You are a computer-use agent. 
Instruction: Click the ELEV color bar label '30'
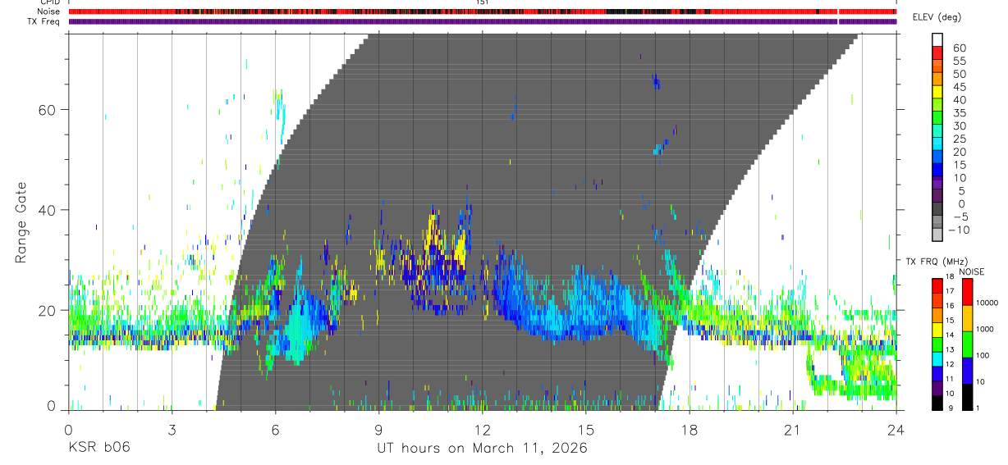coord(959,126)
